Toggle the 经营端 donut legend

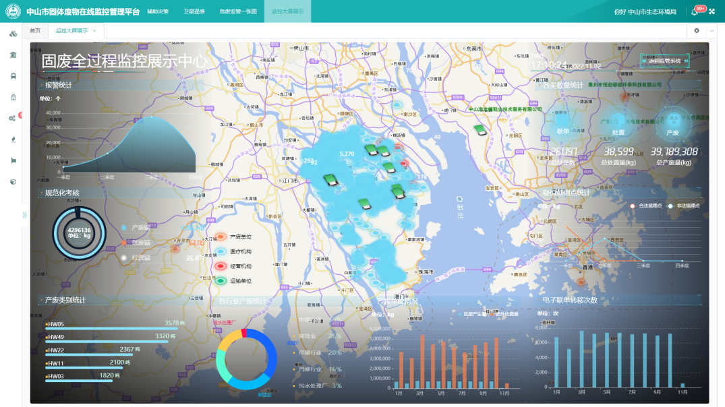136,258
